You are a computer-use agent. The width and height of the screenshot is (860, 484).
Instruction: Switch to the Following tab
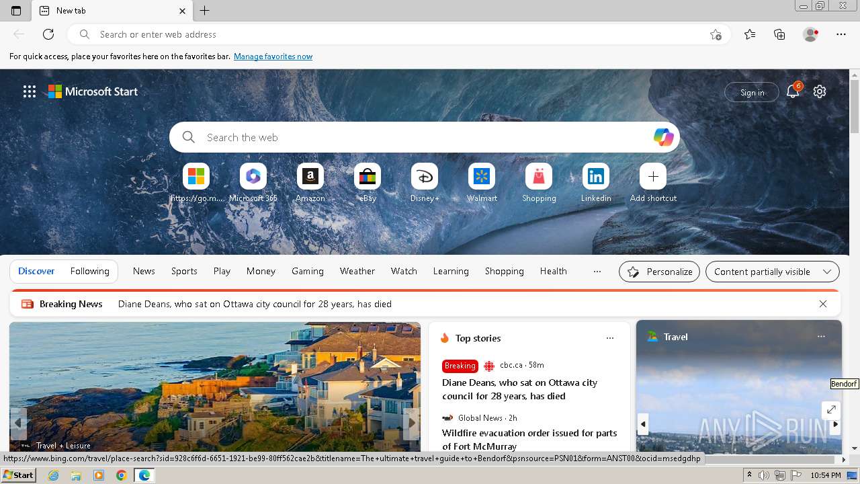click(x=89, y=271)
